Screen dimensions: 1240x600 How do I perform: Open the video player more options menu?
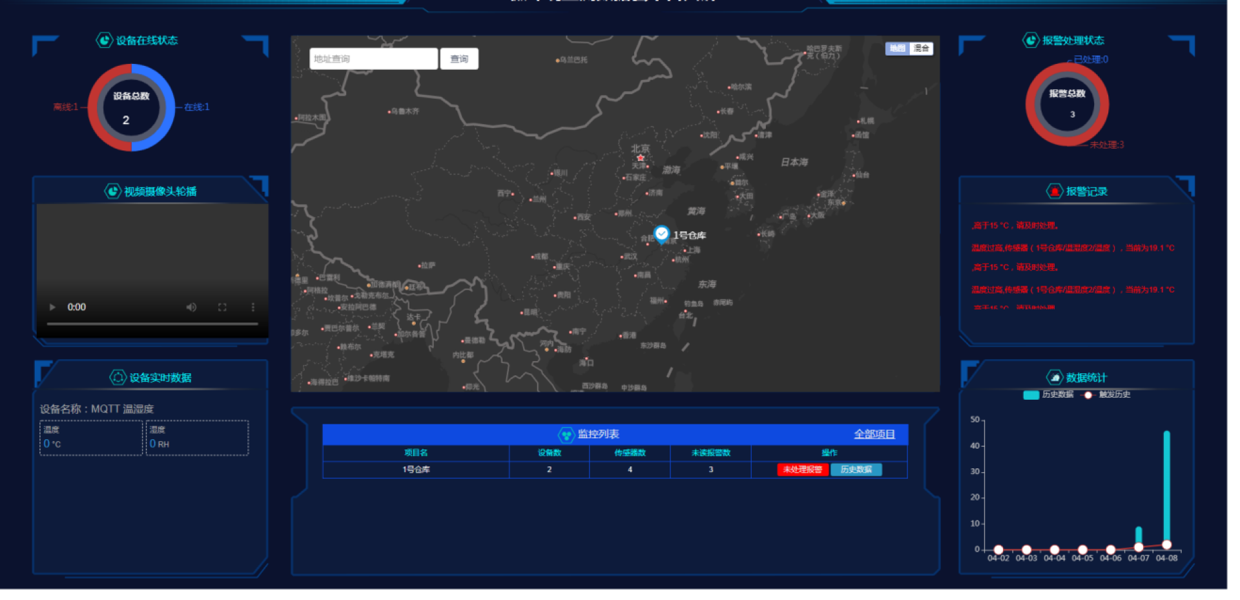click(253, 307)
